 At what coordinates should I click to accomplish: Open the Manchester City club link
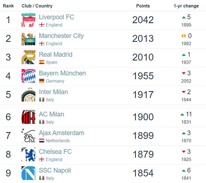pos(61,36)
